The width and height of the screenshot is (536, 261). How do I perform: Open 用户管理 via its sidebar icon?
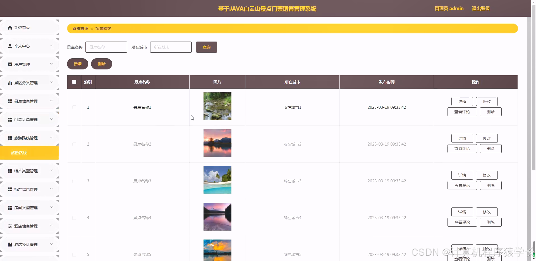click(x=10, y=64)
